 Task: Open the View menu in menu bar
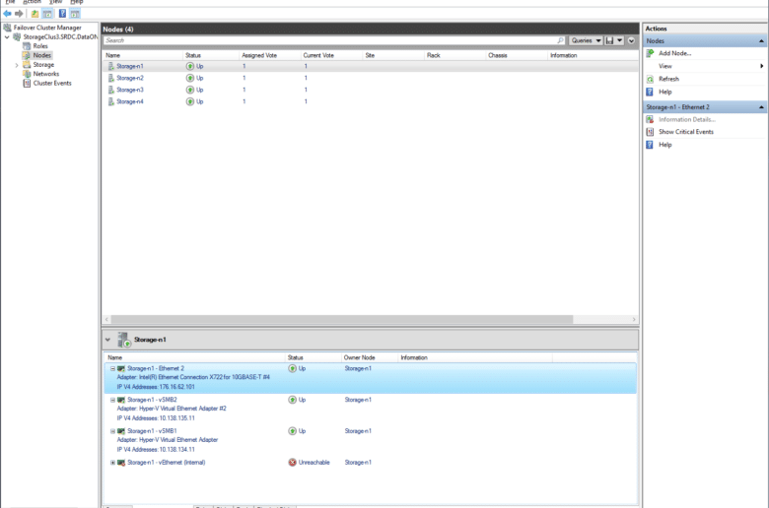[55, 2]
